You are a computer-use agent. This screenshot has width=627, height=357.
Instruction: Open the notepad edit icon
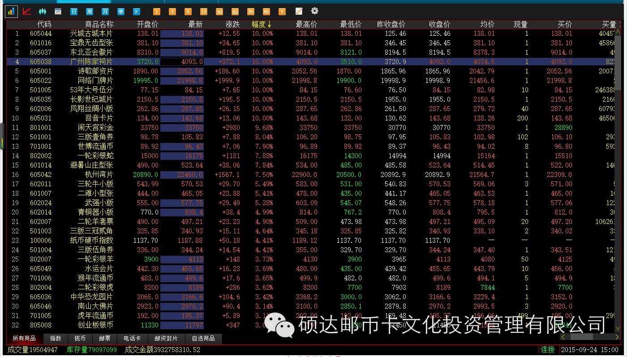[299, 11]
